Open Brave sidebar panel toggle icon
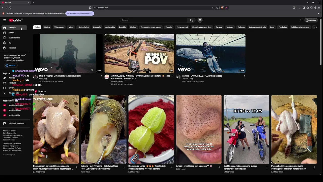This screenshot has width=323, height=182. click(304, 8)
